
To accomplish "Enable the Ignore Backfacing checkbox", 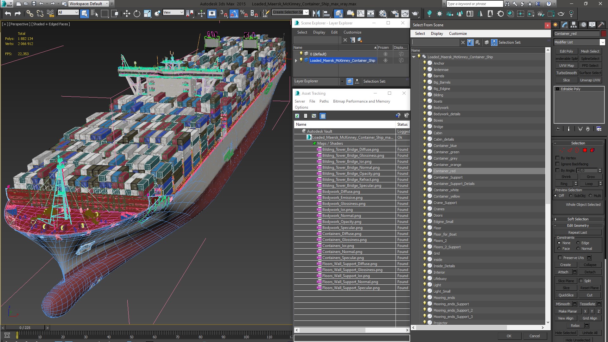I will tap(558, 164).
